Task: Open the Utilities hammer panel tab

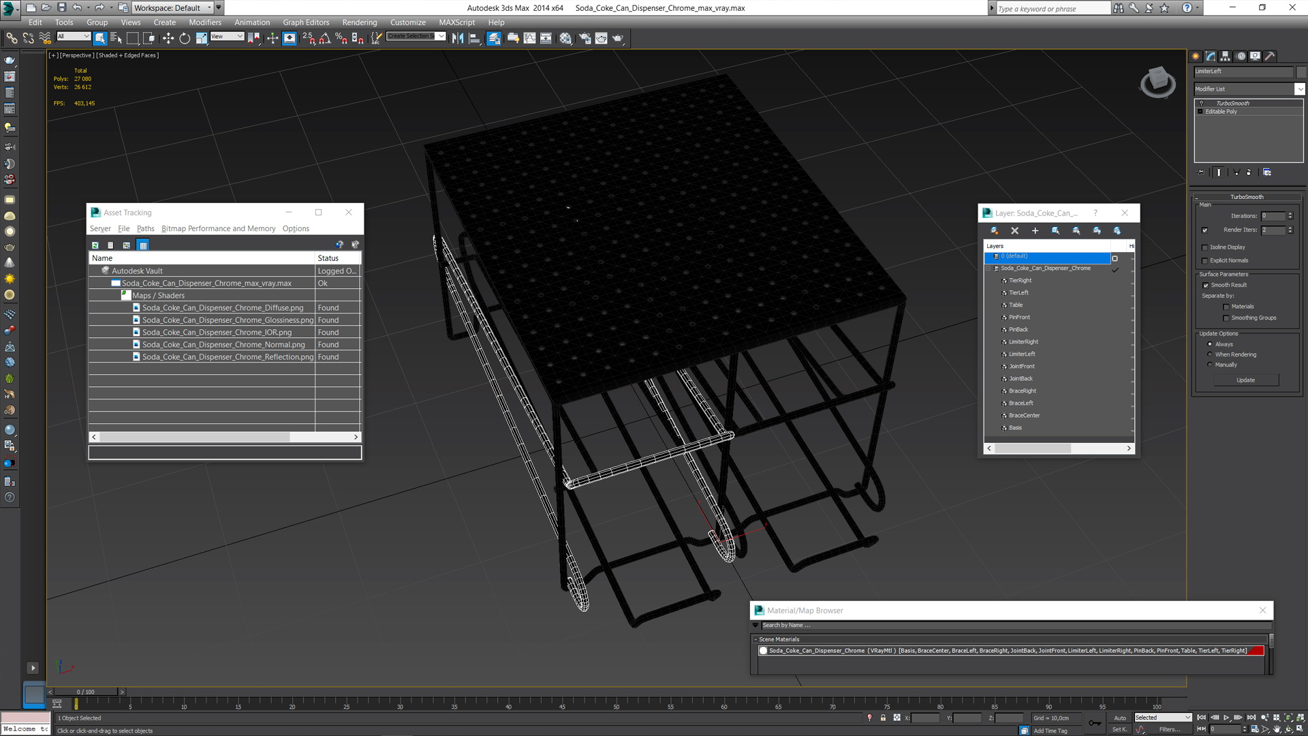Action: (x=1270, y=57)
